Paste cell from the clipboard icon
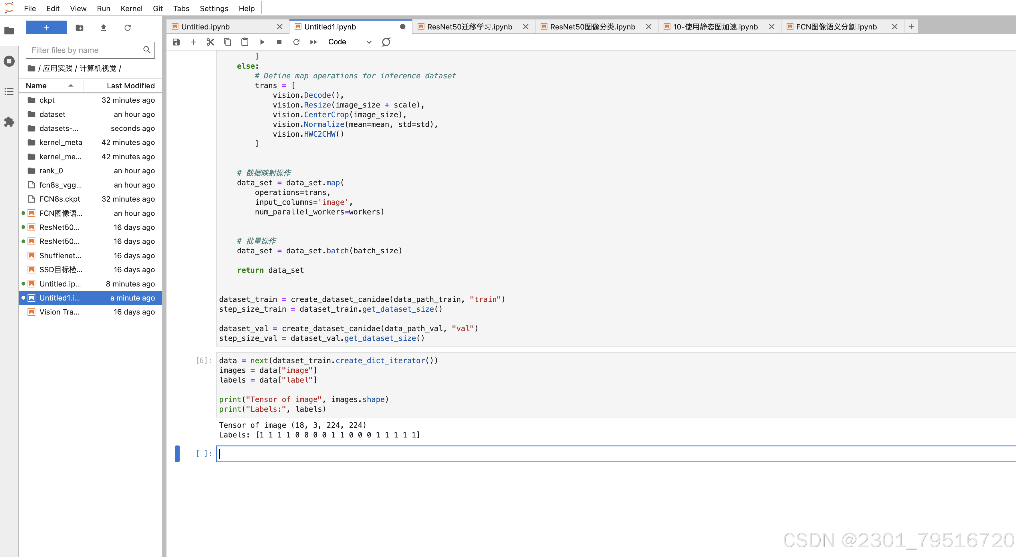The width and height of the screenshot is (1016, 557). 245,42
